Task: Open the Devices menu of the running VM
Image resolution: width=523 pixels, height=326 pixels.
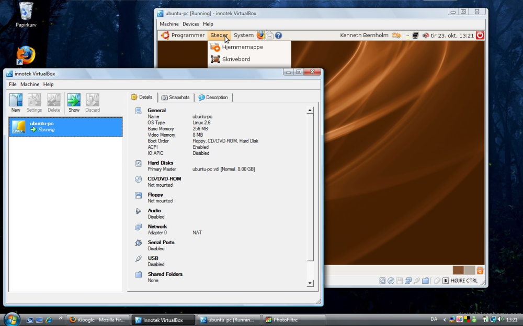Action: (x=190, y=24)
